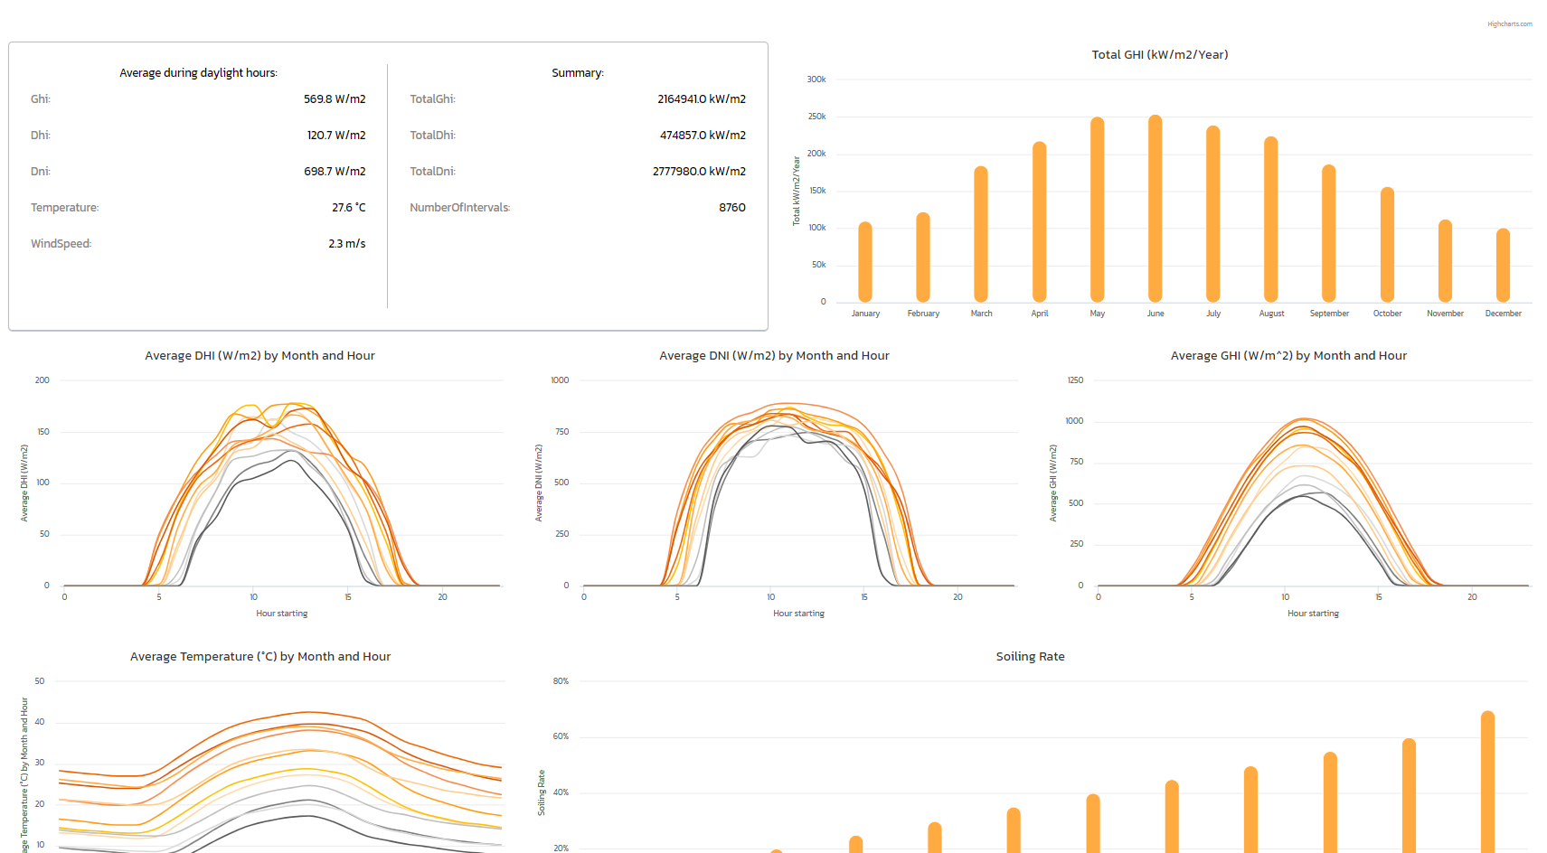
Task: Click the 'Soiling Rate' y-axis label
Action: [542, 792]
